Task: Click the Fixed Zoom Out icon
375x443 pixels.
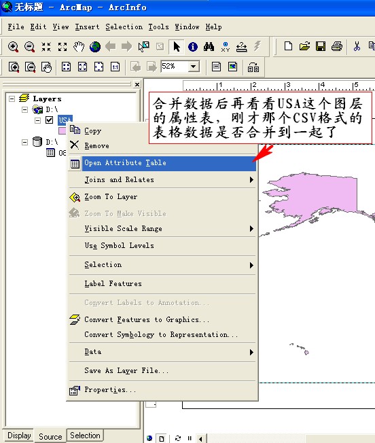Action: [62, 47]
